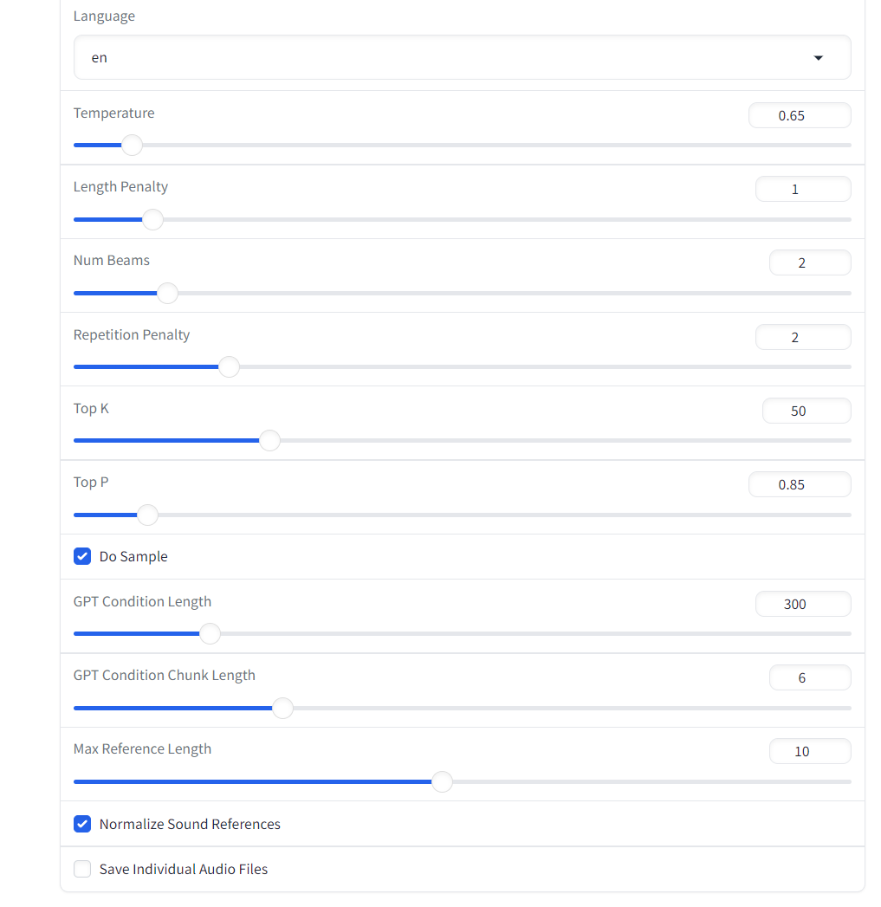Image resolution: width=881 pixels, height=907 pixels.
Task: Disable Normalize Sound References checkbox
Action: [x=82, y=824]
